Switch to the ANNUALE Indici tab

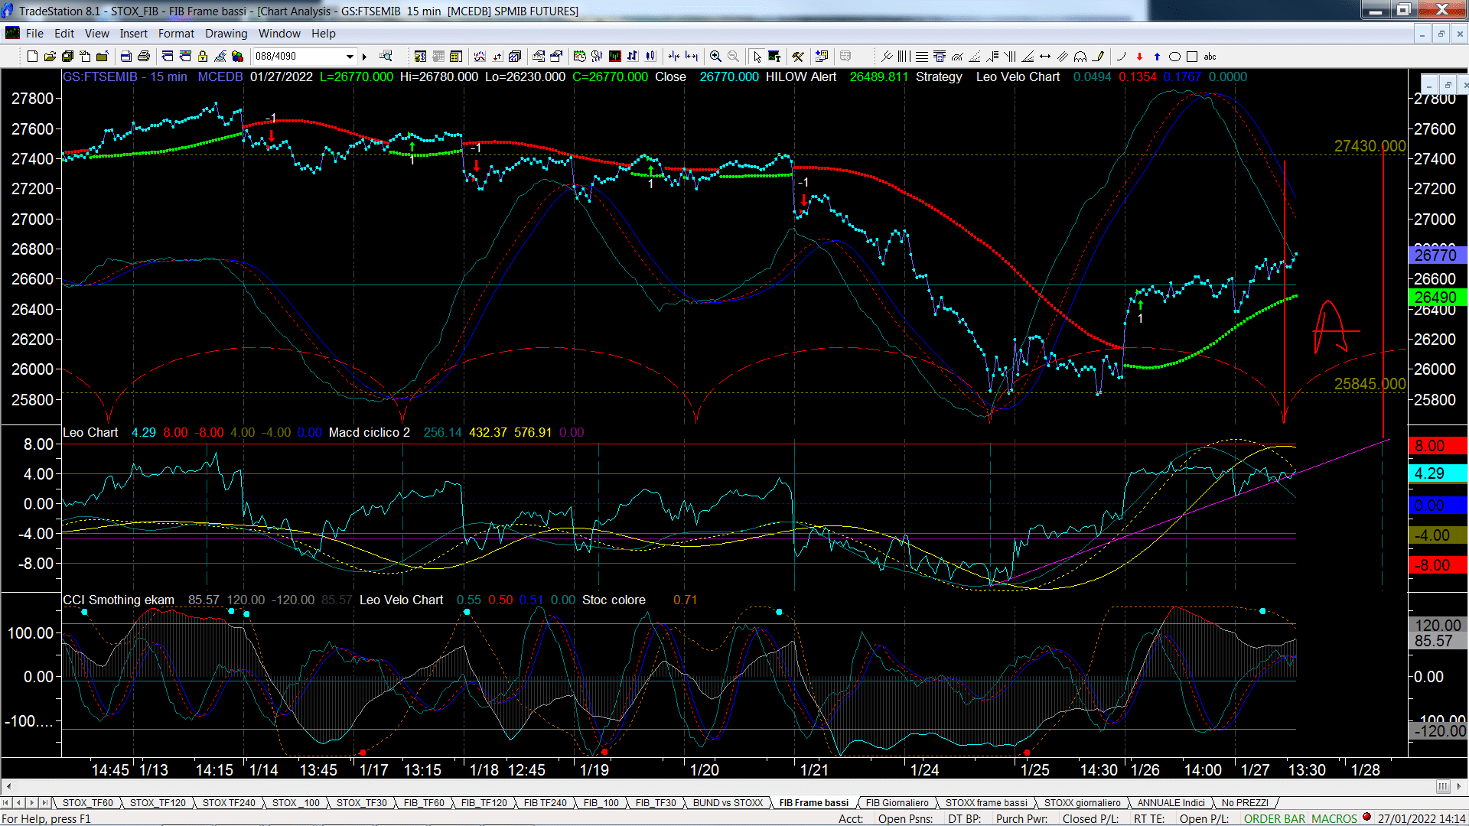pos(1171,802)
